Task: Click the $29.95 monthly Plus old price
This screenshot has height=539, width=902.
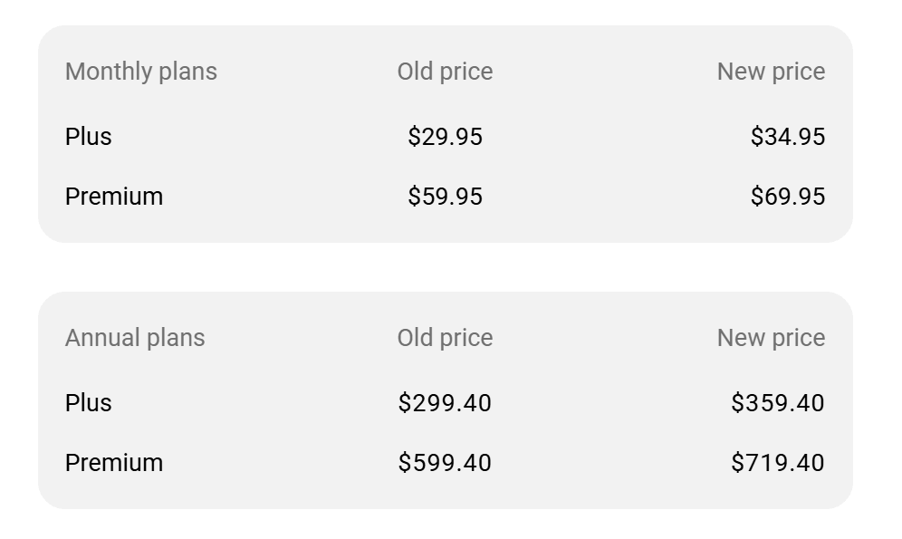Action: pyautogui.click(x=445, y=137)
